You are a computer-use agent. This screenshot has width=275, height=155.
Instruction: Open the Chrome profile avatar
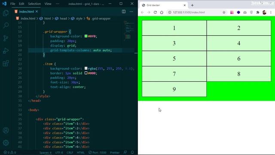[264, 12]
